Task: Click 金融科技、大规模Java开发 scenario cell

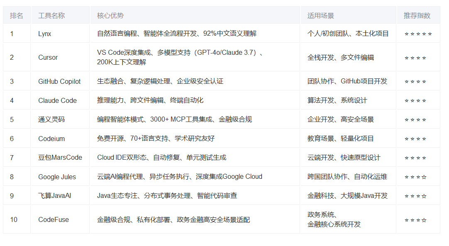Action: [x=348, y=196]
